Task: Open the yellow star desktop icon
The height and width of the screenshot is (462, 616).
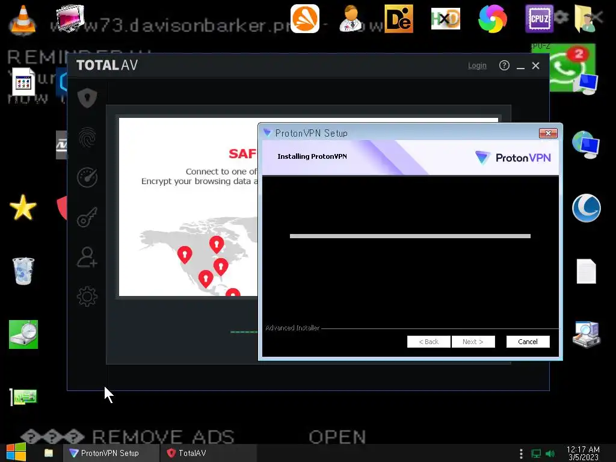Action: 23,208
